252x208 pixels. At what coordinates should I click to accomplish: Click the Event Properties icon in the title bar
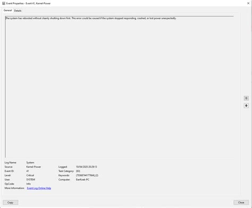coord(4,3)
